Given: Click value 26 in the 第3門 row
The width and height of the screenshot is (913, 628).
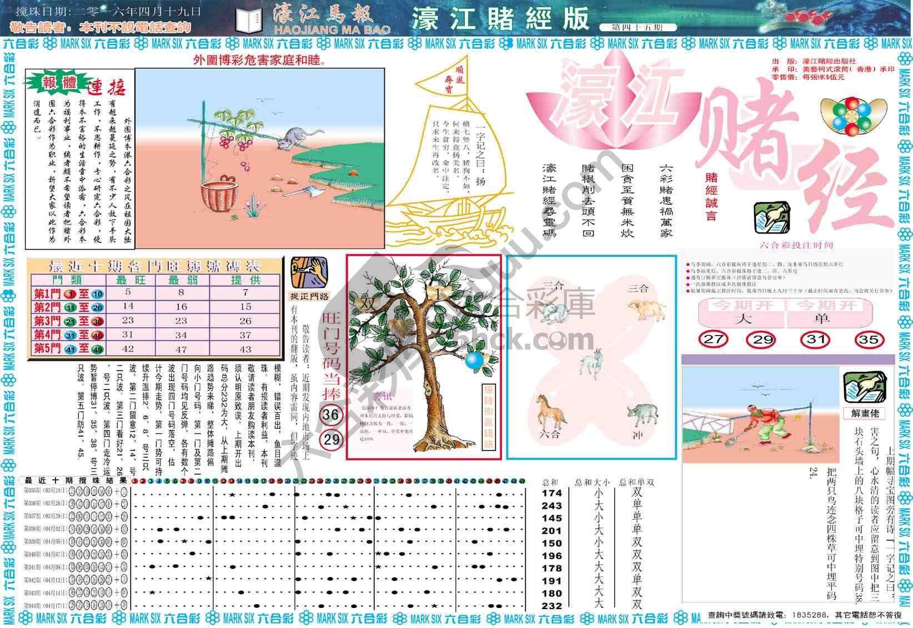Looking at the screenshot, I should coord(245,321).
